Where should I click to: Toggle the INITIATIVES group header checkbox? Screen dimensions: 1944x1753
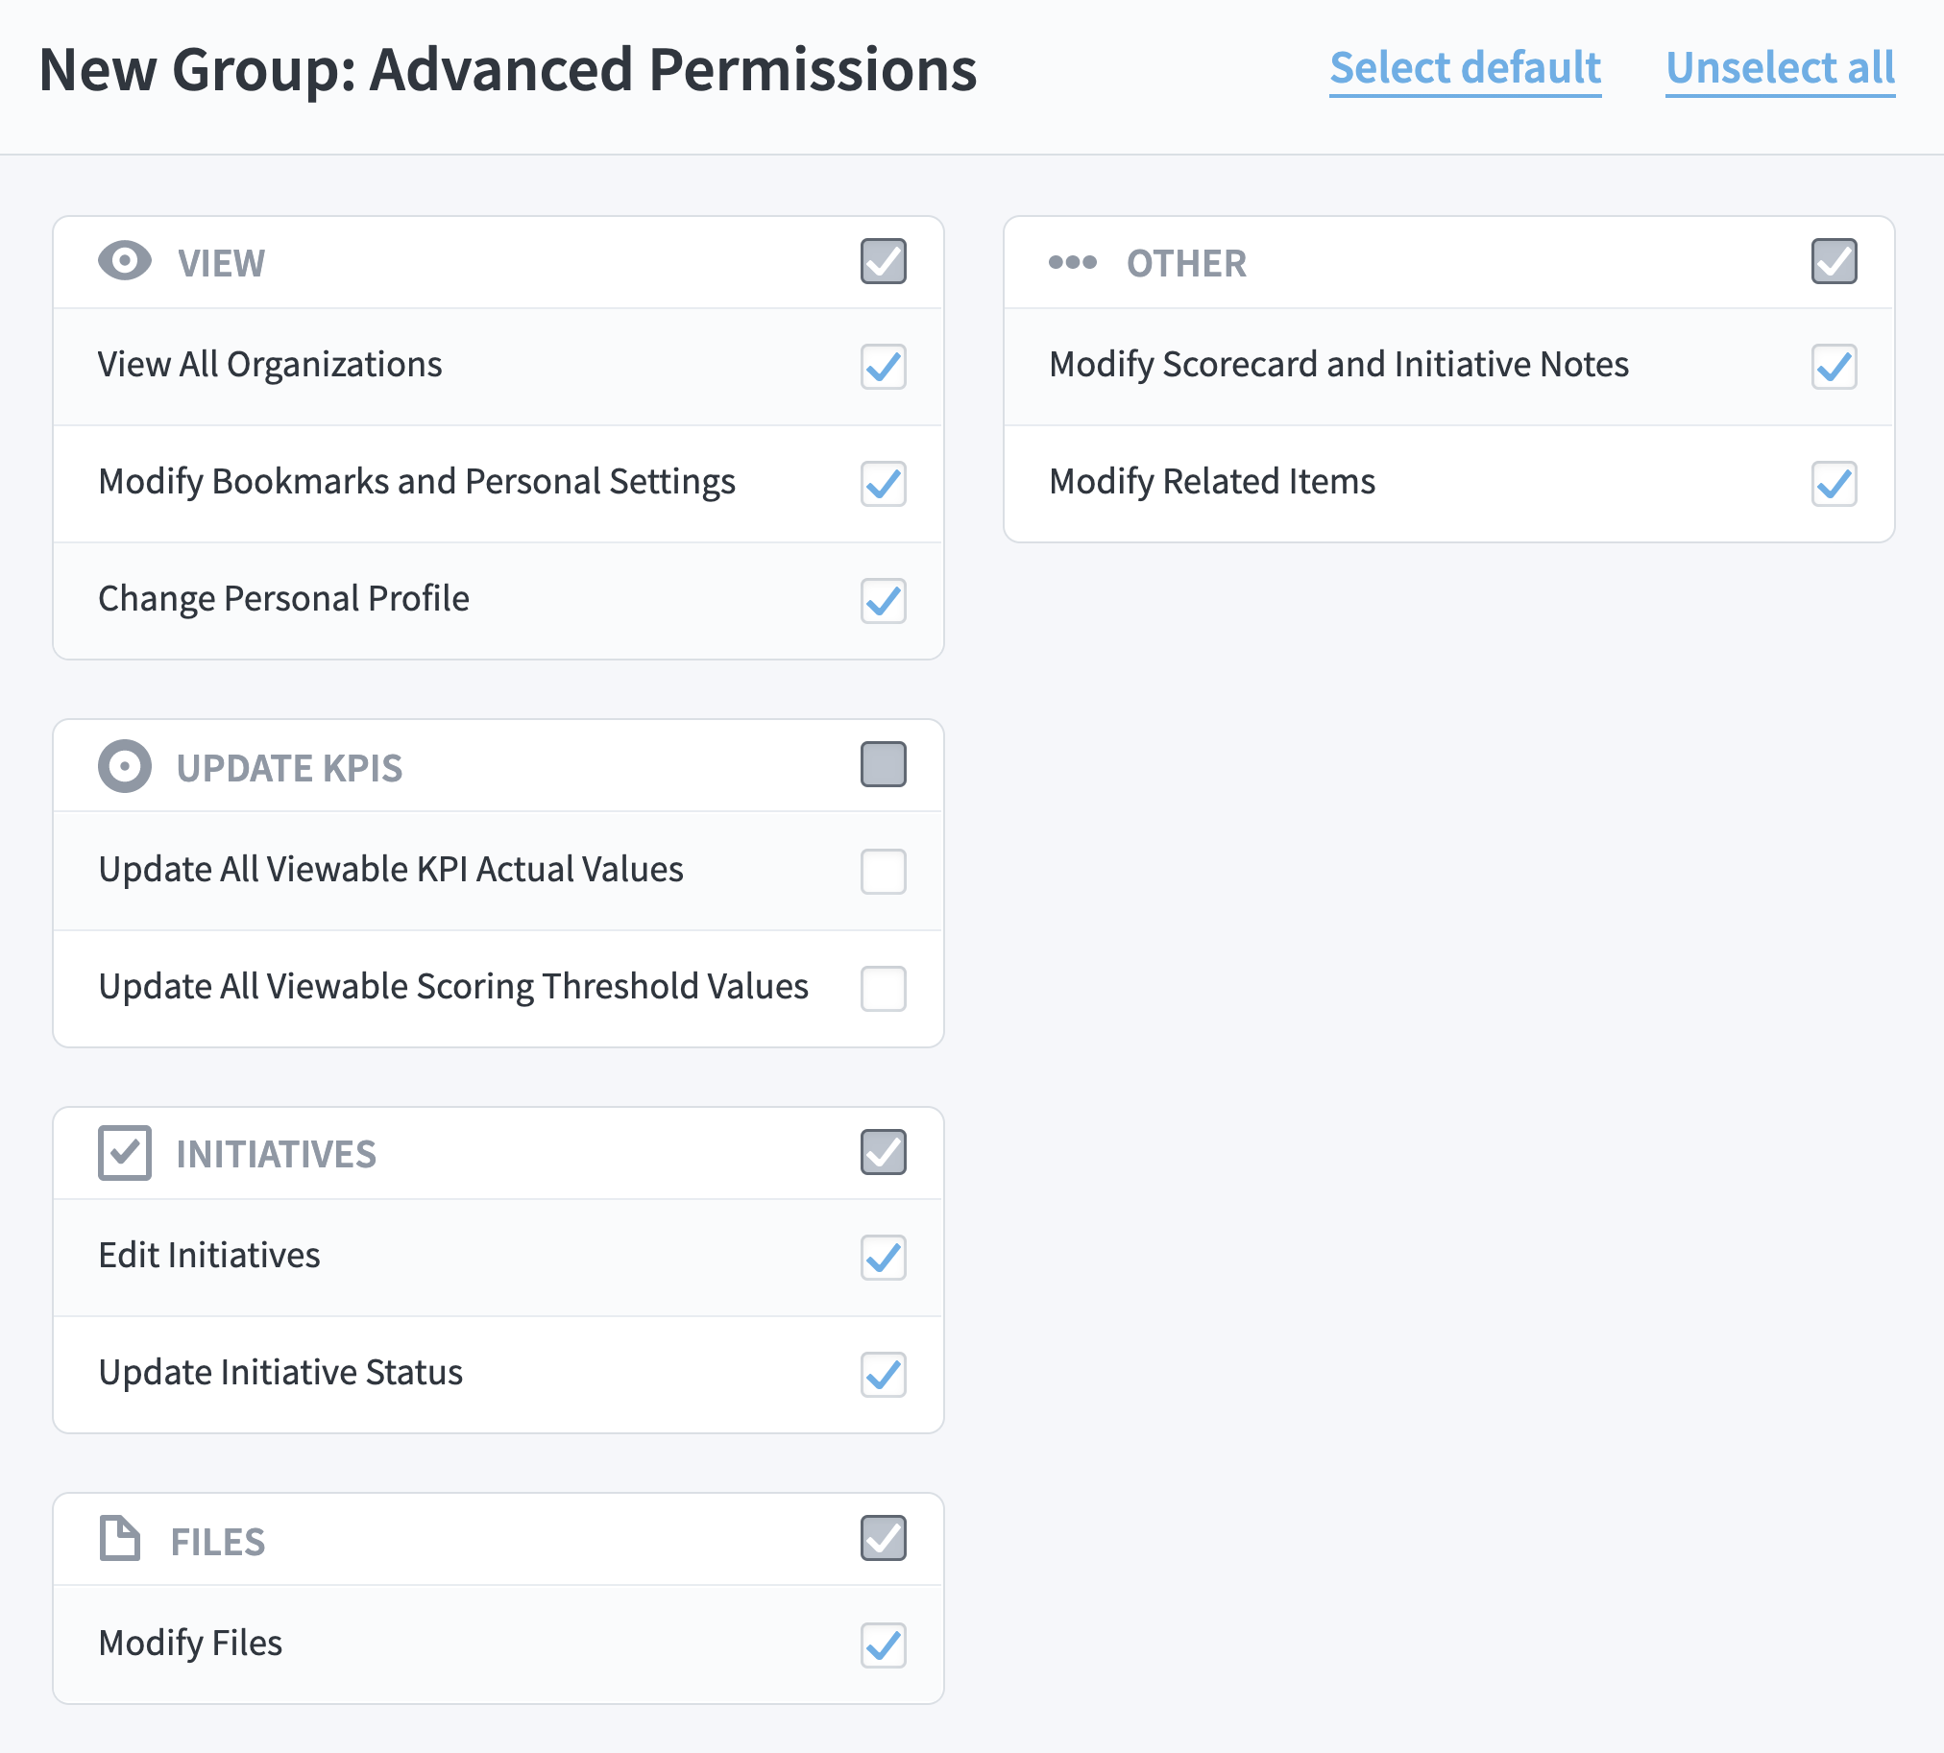883,1152
